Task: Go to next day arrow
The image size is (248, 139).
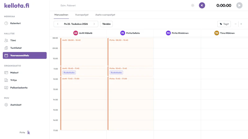Action: click(94, 24)
